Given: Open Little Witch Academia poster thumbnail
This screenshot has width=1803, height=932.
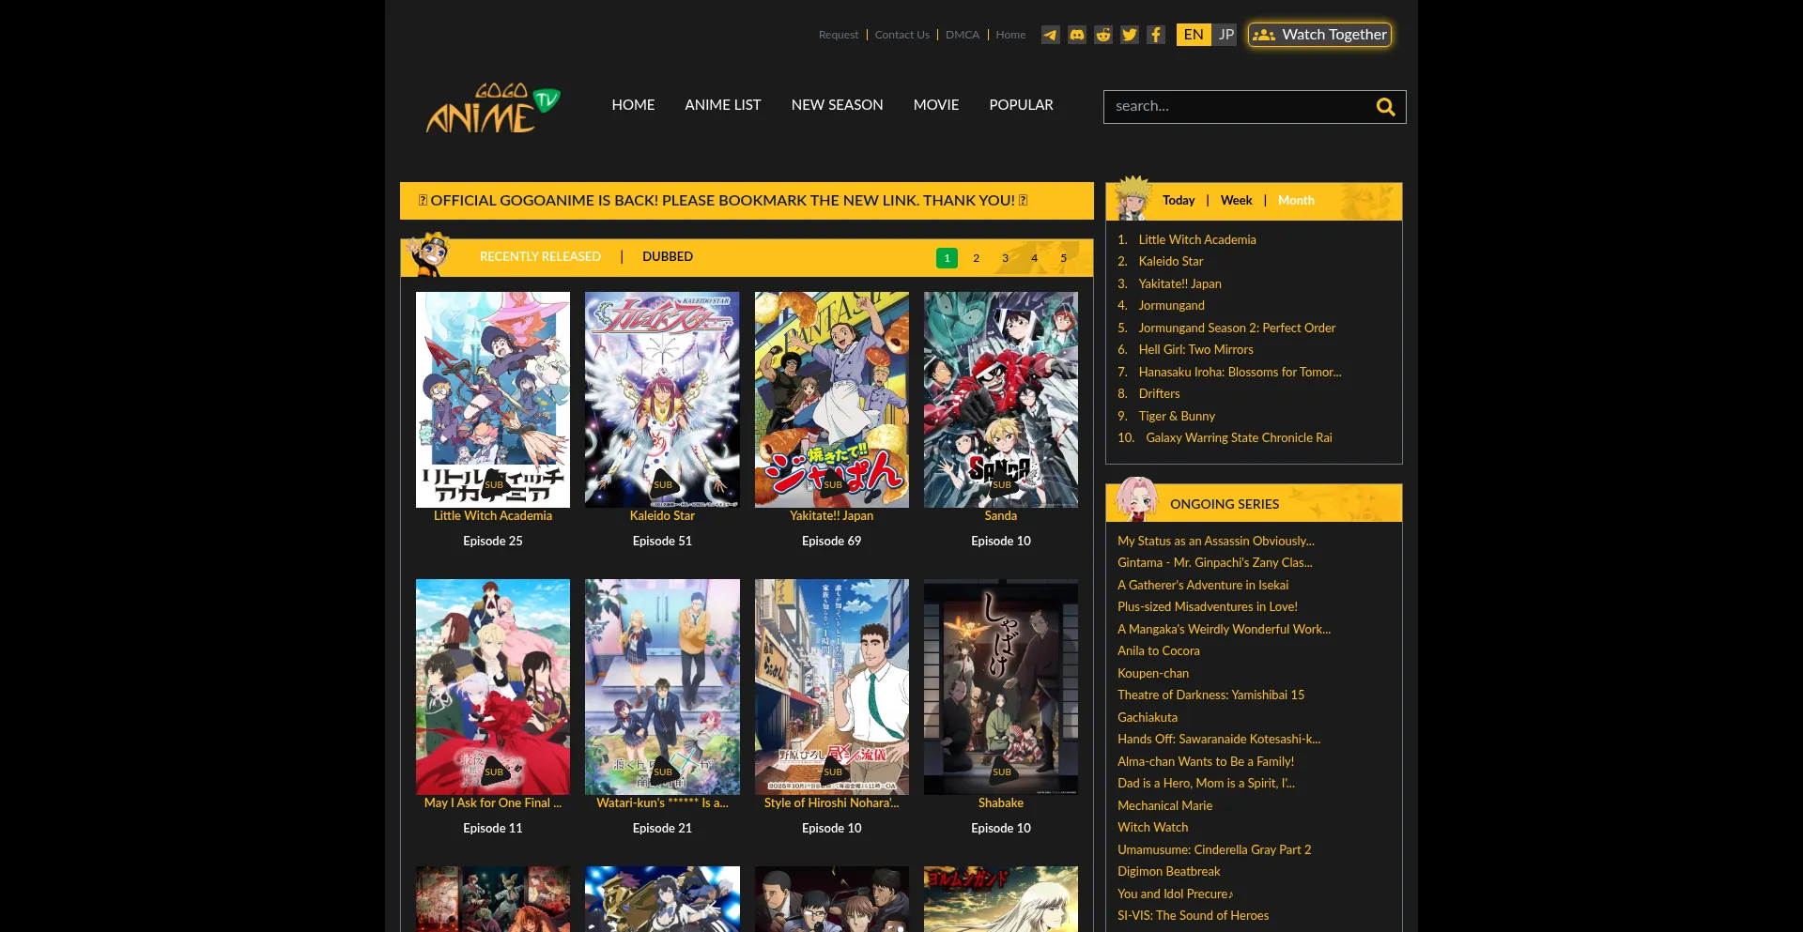Looking at the screenshot, I should coord(493,400).
